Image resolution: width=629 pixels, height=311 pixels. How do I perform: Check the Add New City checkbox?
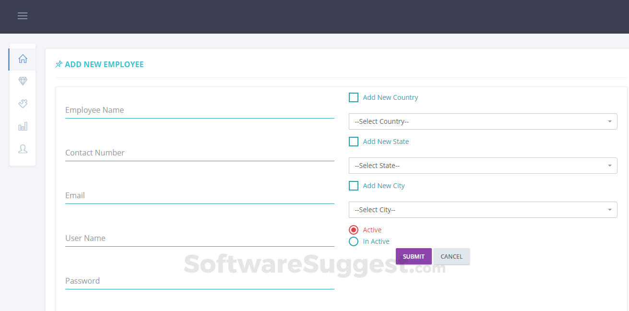click(x=354, y=186)
